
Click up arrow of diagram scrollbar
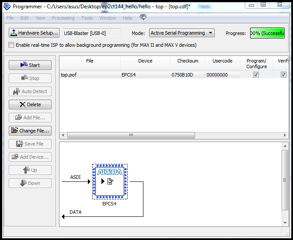[285, 146]
